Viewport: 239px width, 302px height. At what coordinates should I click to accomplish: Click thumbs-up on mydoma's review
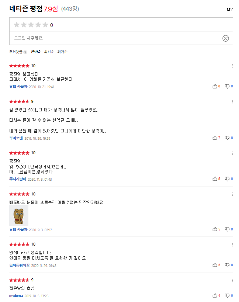click(x=215, y=295)
